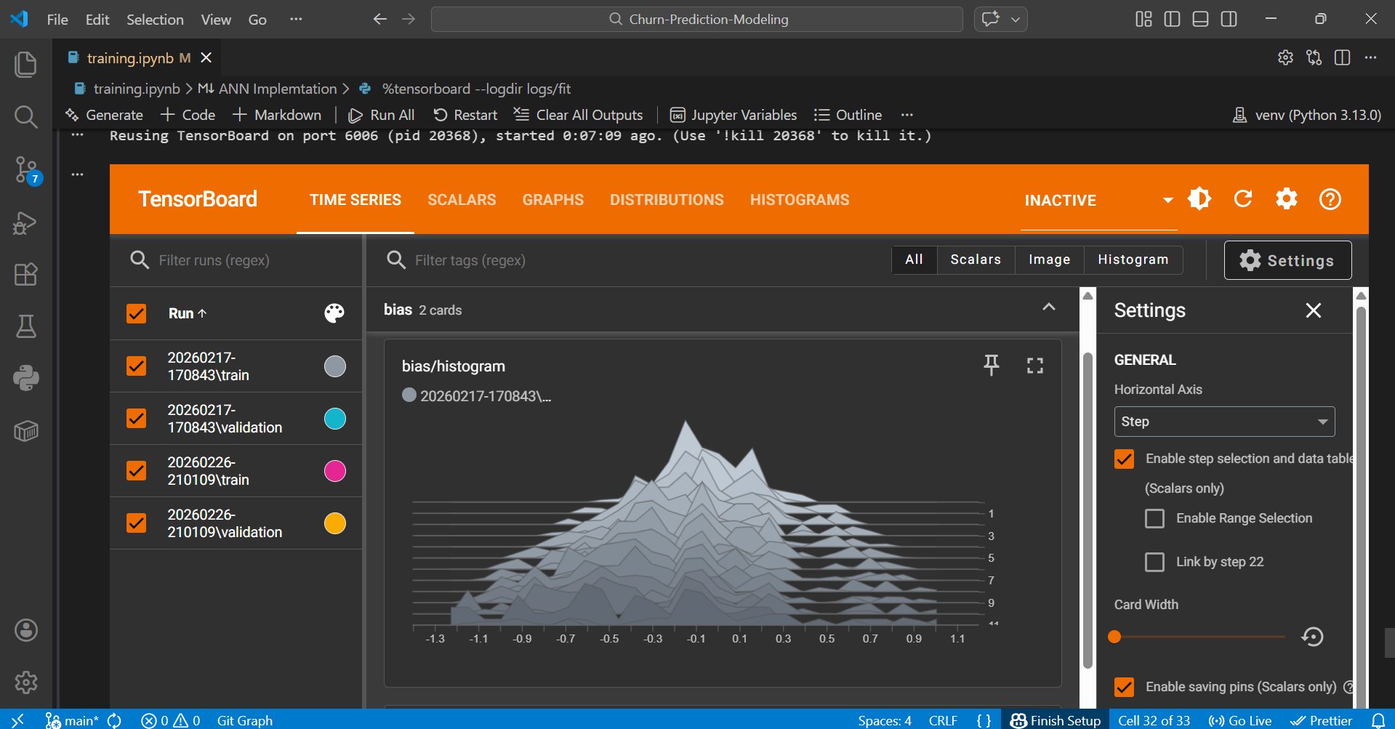Click the TensorBoard reload data icon
Image resolution: width=1395 pixels, height=729 pixels.
[1242, 199]
